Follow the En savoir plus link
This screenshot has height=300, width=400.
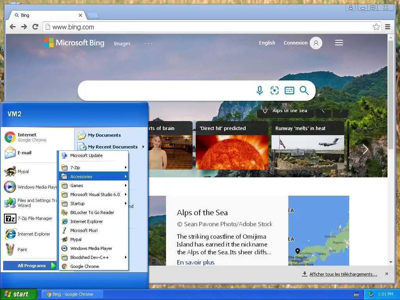[x=195, y=262]
